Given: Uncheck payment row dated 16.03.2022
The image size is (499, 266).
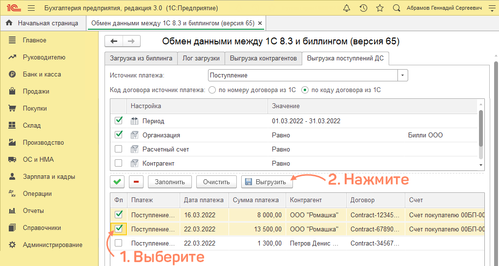Looking at the screenshot, I should pyautogui.click(x=118, y=214).
